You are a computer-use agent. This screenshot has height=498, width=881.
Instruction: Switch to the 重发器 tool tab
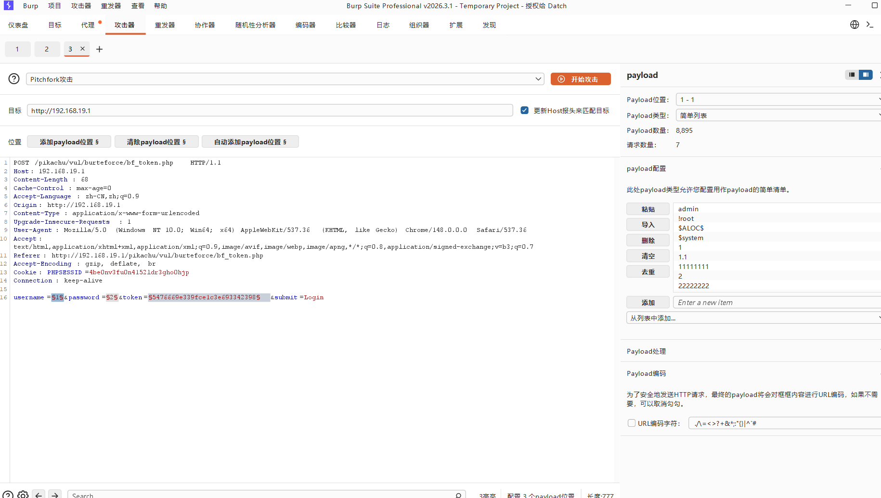tap(165, 25)
